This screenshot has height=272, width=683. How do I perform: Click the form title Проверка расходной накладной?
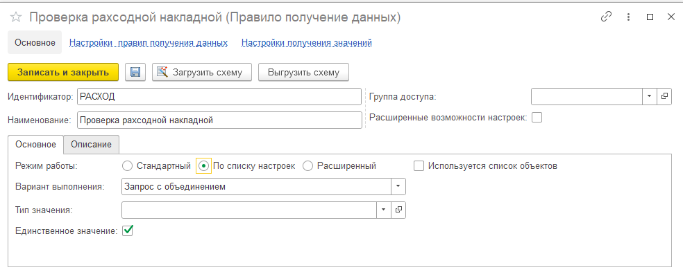214,17
